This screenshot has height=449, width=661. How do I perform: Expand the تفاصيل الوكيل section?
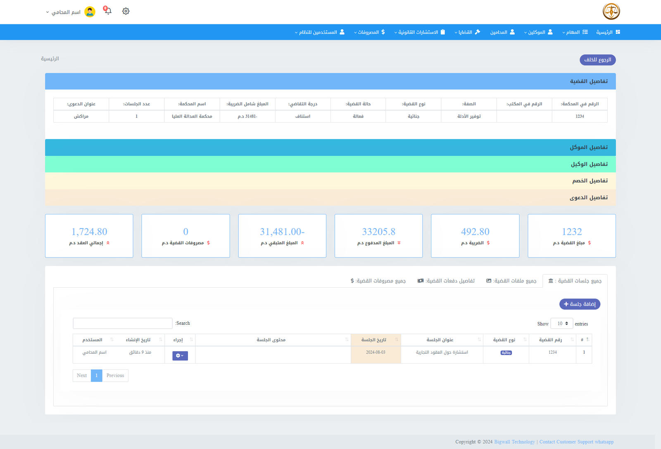coord(330,164)
